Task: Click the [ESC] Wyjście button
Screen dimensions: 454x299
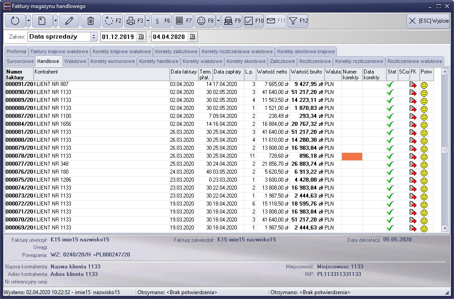Action: pos(428,21)
